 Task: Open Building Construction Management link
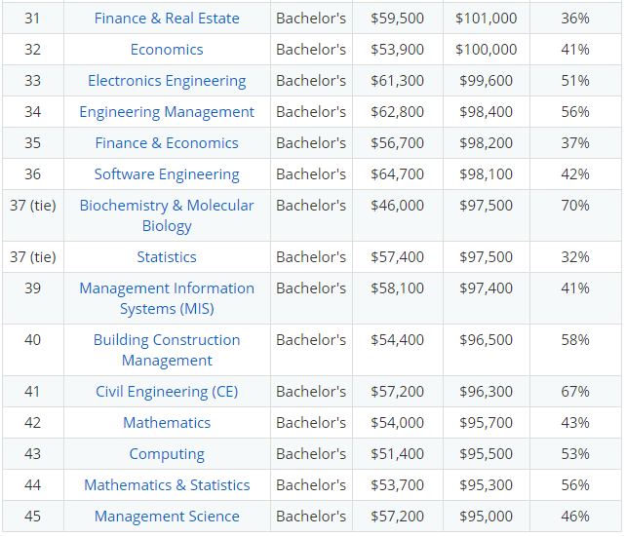click(167, 350)
